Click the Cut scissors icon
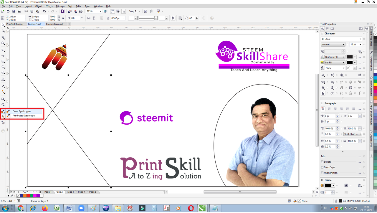Image resolution: width=377 pixels, height=213 pixels. tap(26, 11)
